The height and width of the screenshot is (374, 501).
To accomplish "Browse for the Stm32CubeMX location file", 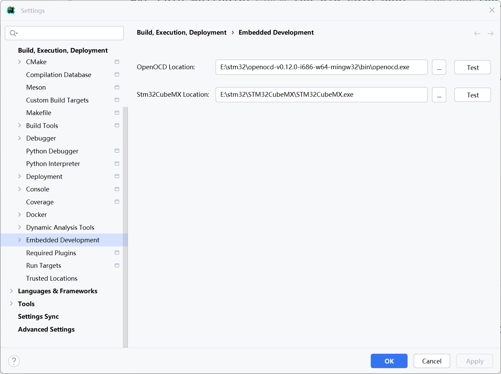I will [439, 95].
